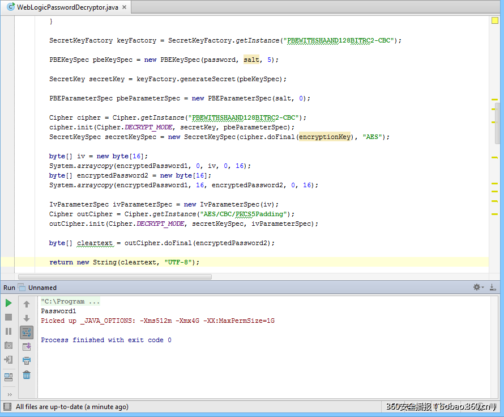This screenshot has height=417, width=504.
Task: Toggle tool window buttons in status bar
Action: (7, 407)
